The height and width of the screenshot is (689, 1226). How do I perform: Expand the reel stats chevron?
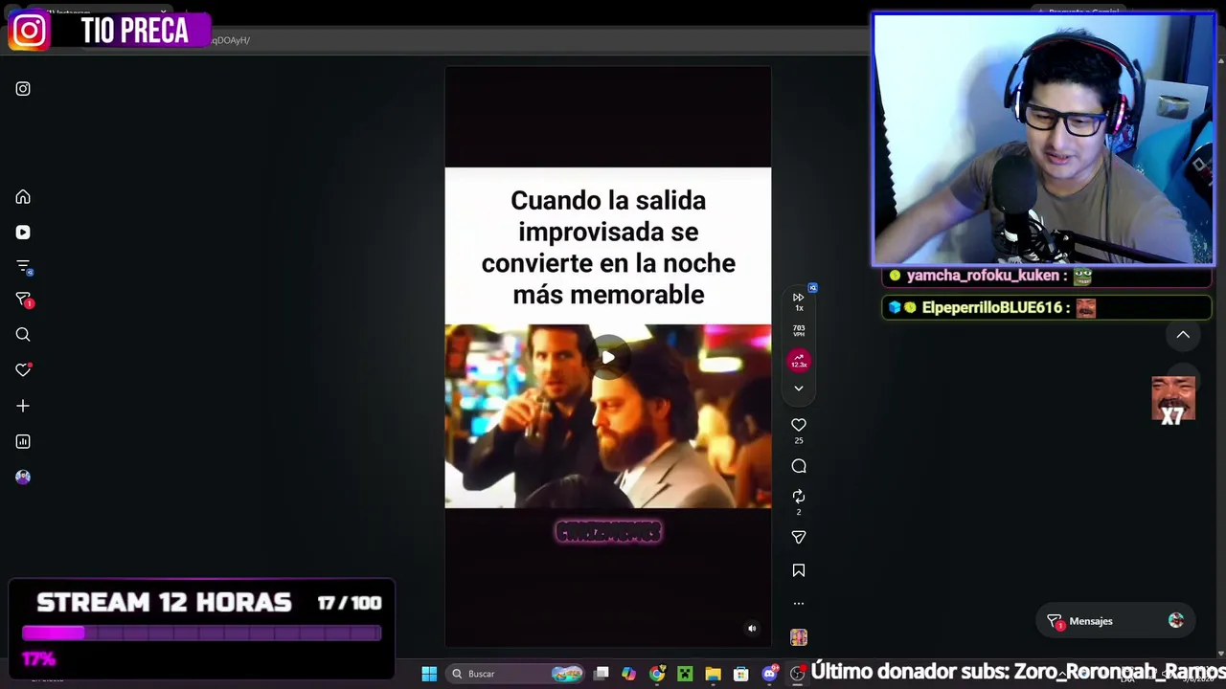point(799,389)
